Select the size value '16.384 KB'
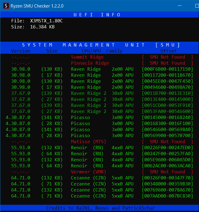The height and width of the screenshot is (212, 199). (x=42, y=27)
